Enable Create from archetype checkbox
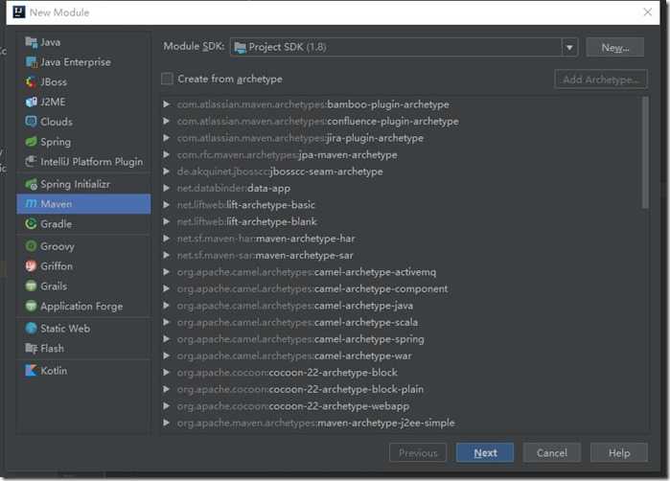 [167, 79]
